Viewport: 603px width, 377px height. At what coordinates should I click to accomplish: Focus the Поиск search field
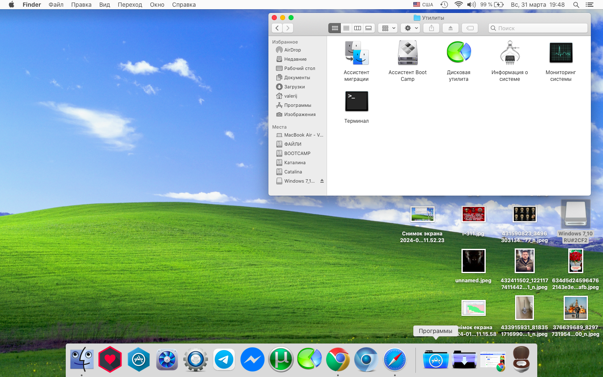tap(538, 28)
